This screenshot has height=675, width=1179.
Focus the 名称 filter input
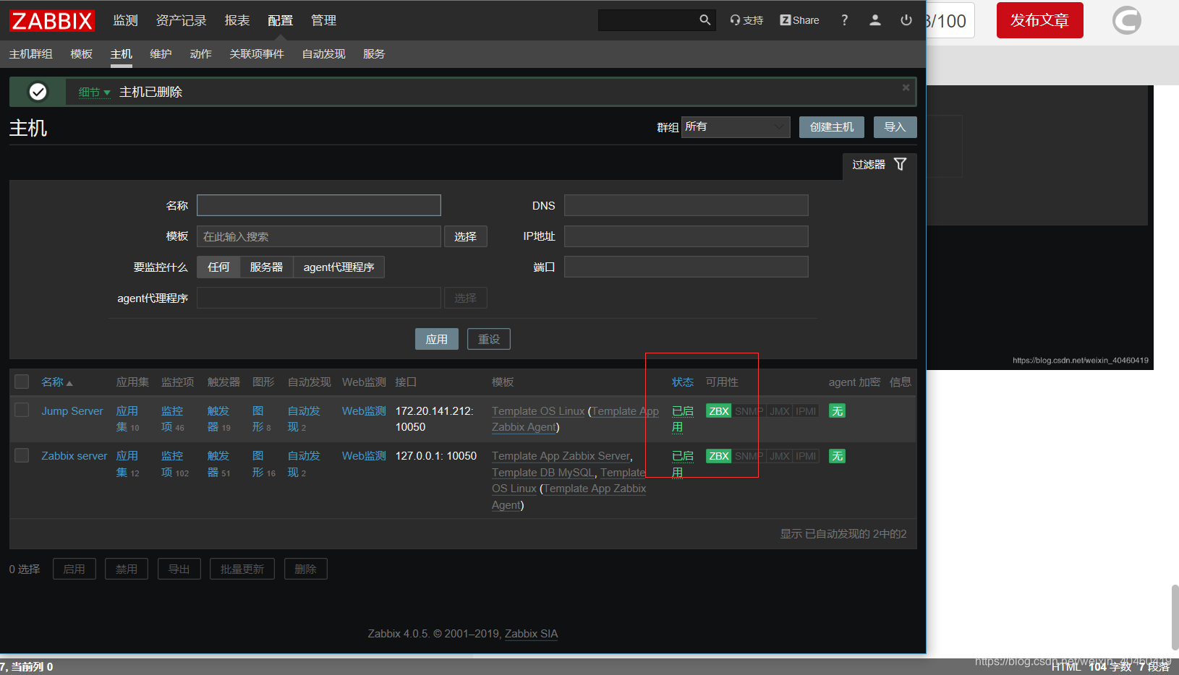tap(319, 205)
